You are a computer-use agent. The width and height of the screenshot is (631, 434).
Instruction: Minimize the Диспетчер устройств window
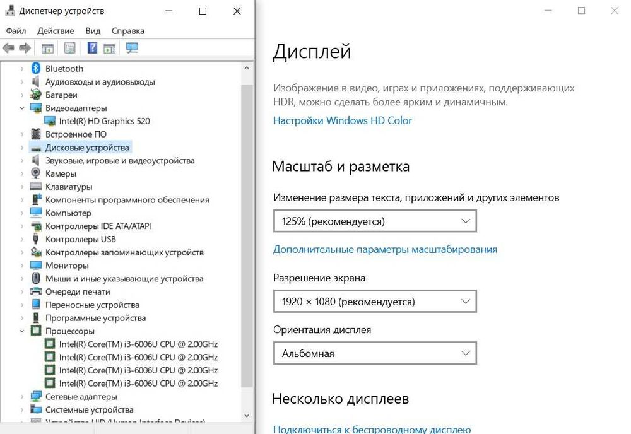[169, 11]
